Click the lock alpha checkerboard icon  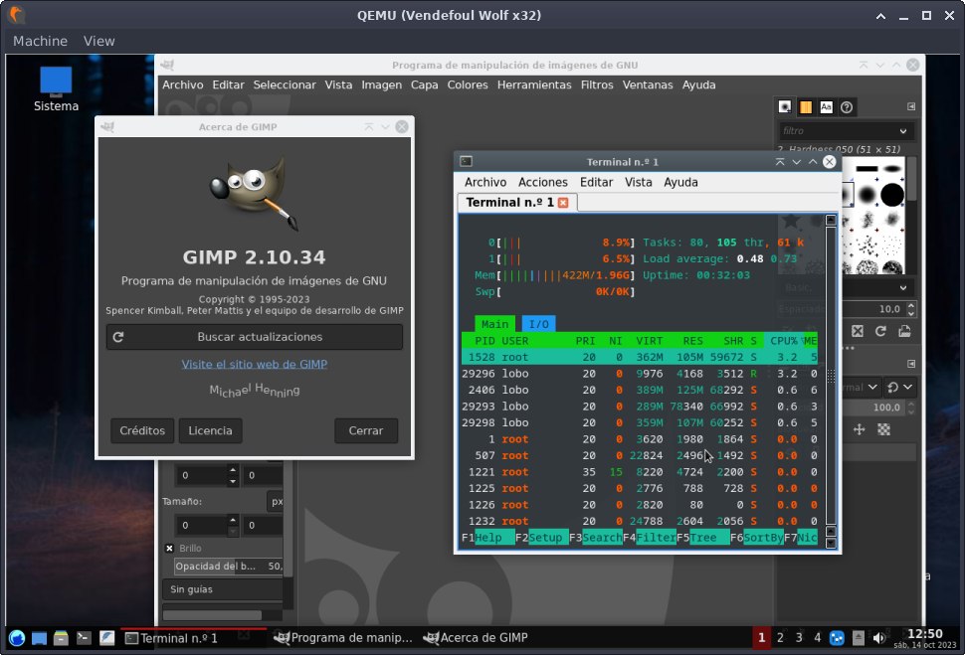883,429
